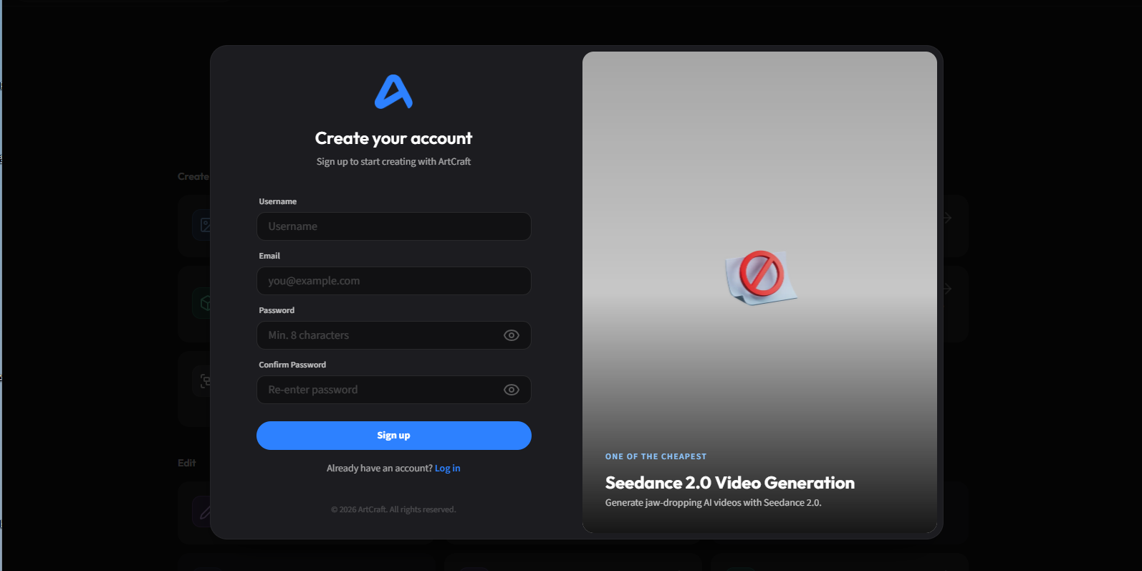Focus the Username input field
Viewport: 1142px width, 571px height.
point(394,226)
